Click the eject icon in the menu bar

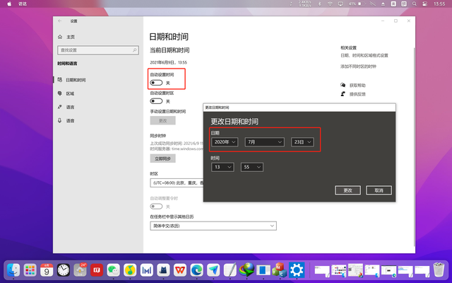click(383, 4)
